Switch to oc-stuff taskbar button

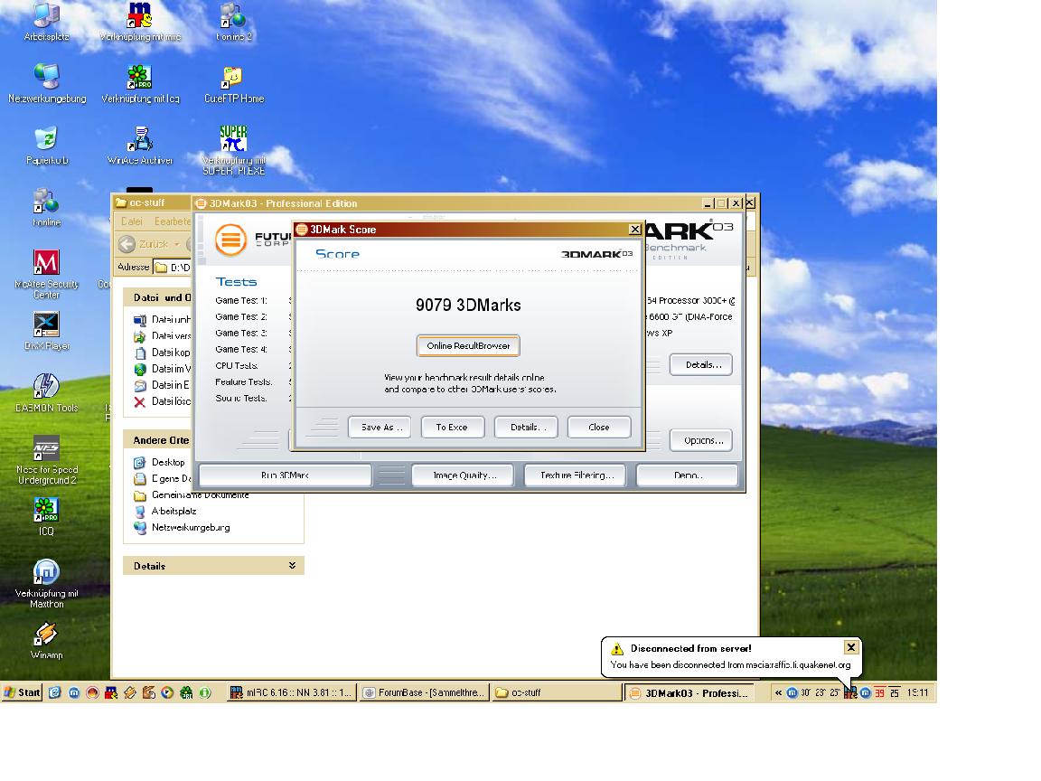(x=557, y=692)
